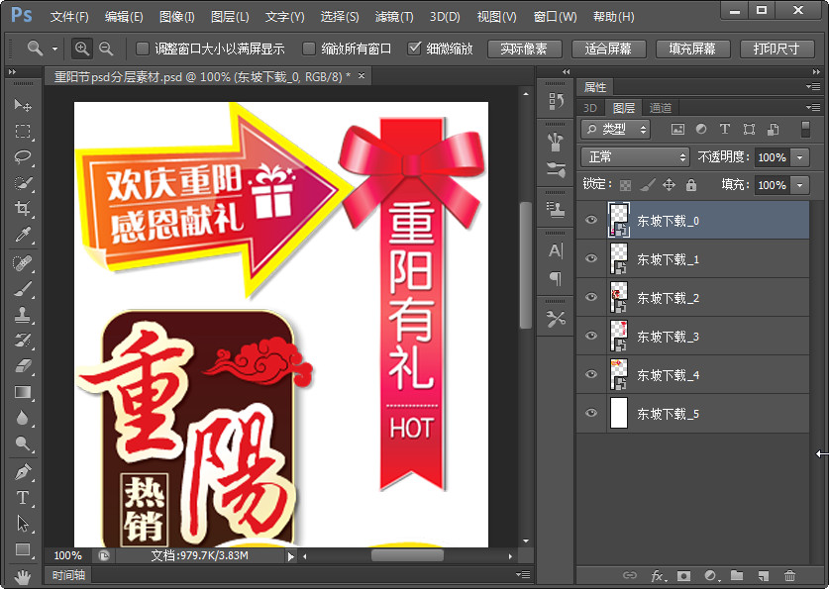
Task: Select the Hand tool
Action: pyautogui.click(x=23, y=577)
